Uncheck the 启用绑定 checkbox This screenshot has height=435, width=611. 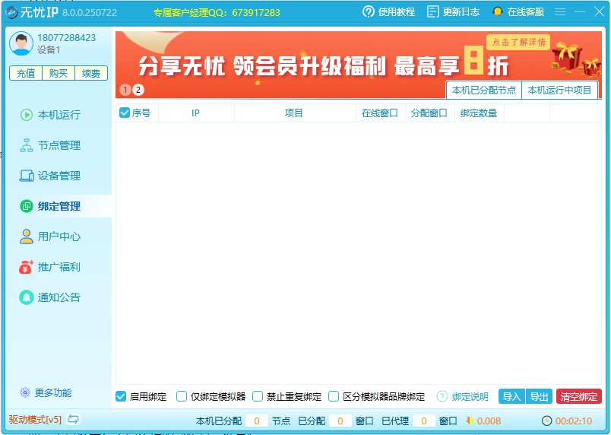point(121,396)
